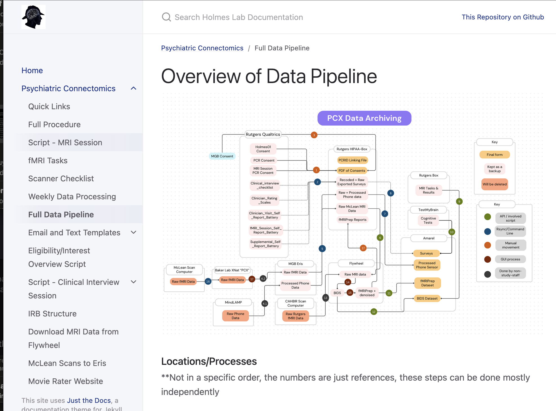Click the search magnifying glass icon
Image resolution: width=556 pixels, height=411 pixels.
point(166,17)
